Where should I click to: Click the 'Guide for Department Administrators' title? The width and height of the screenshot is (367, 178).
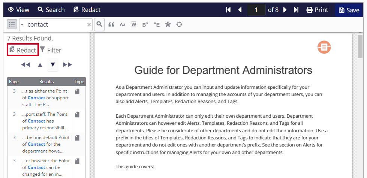click(x=223, y=70)
